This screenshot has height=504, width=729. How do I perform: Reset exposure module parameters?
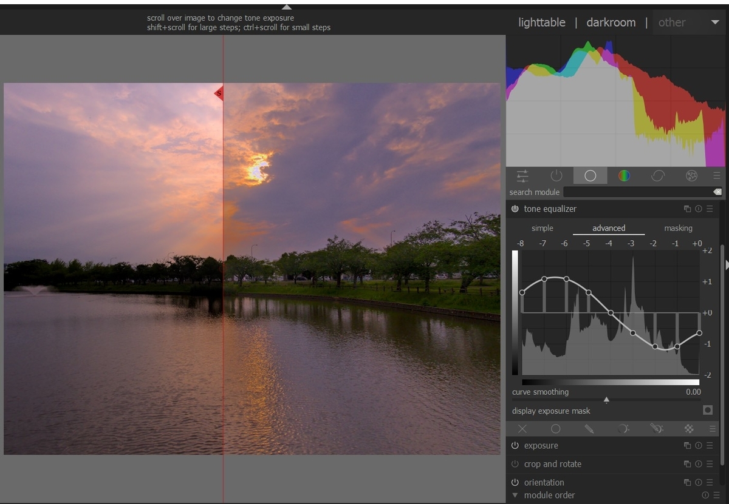[x=698, y=446]
